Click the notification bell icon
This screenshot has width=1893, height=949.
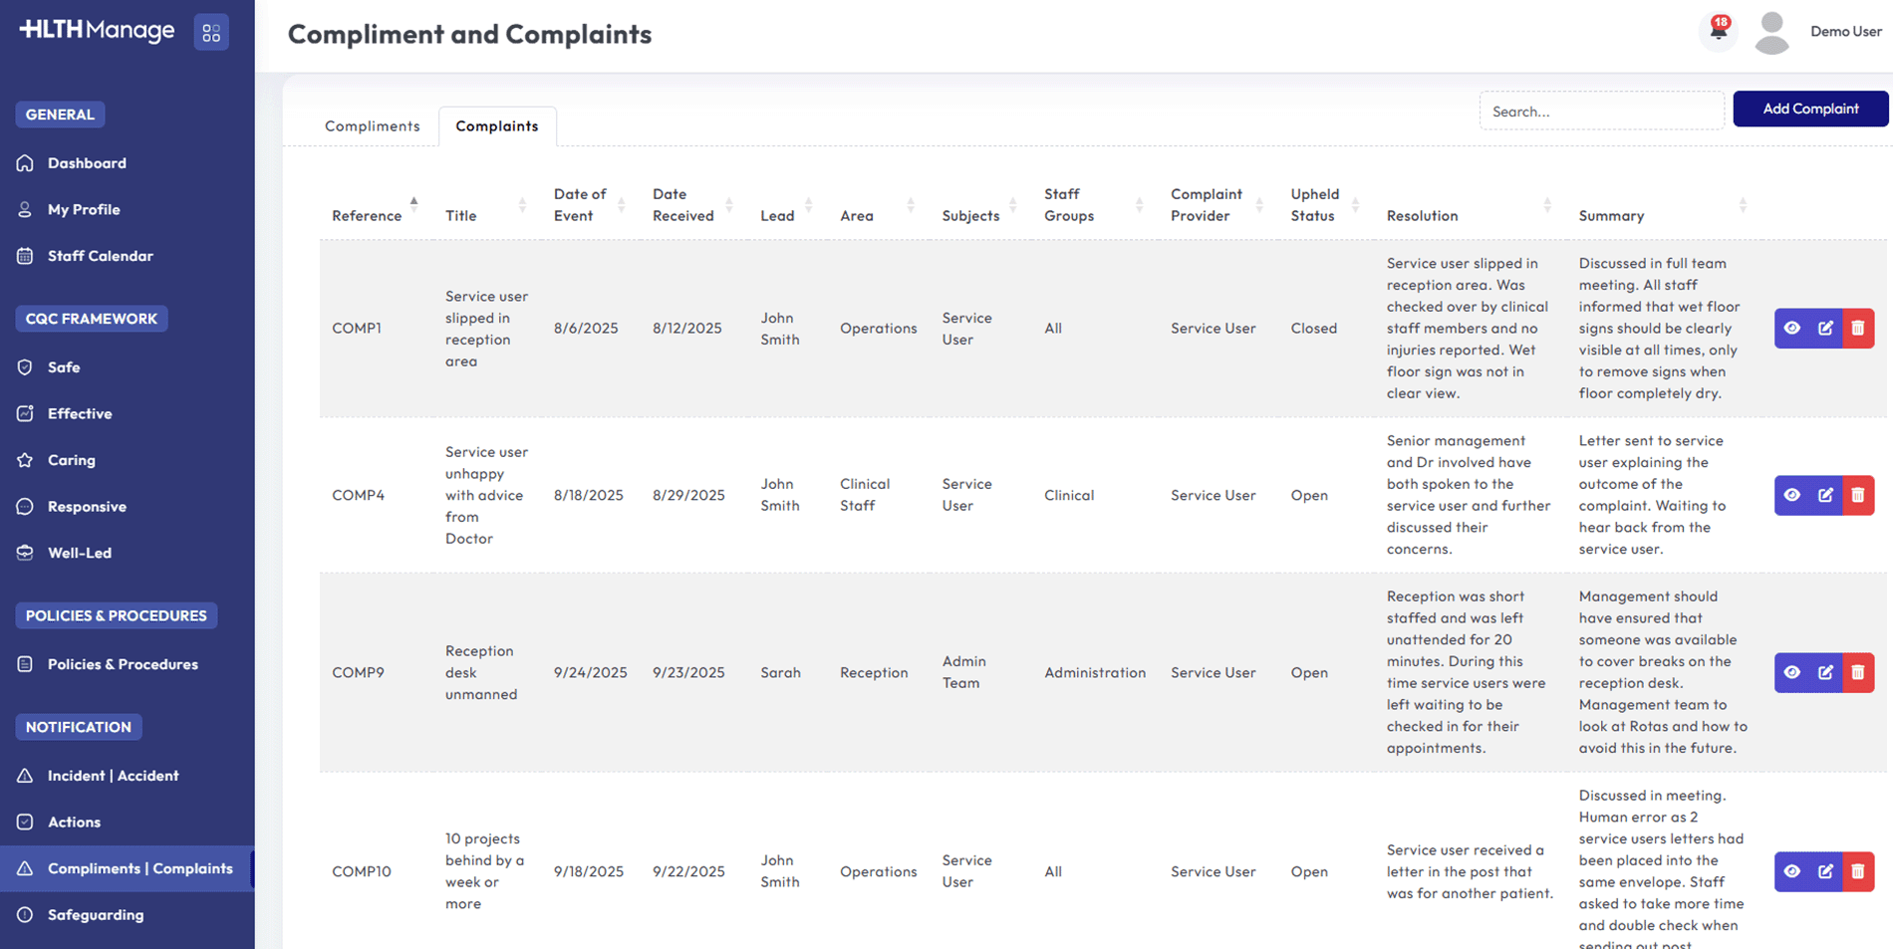[x=1719, y=30]
